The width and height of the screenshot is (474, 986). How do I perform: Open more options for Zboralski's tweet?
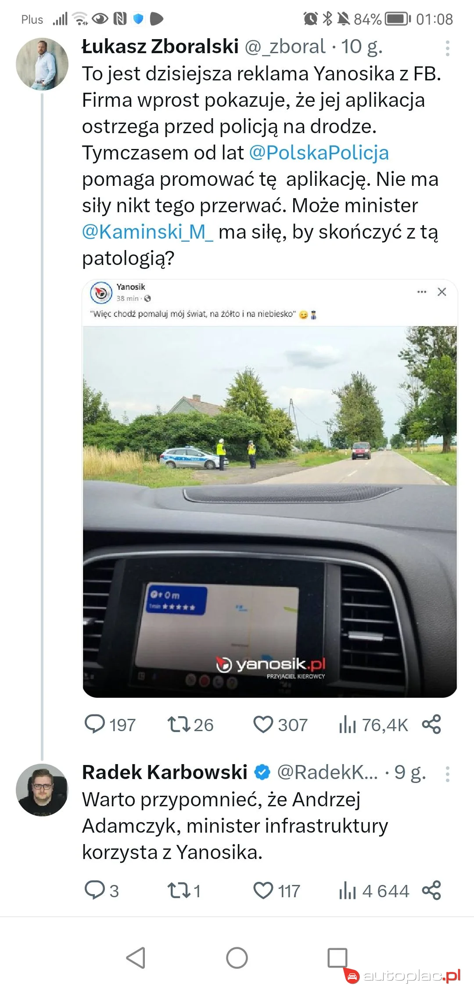click(x=447, y=48)
